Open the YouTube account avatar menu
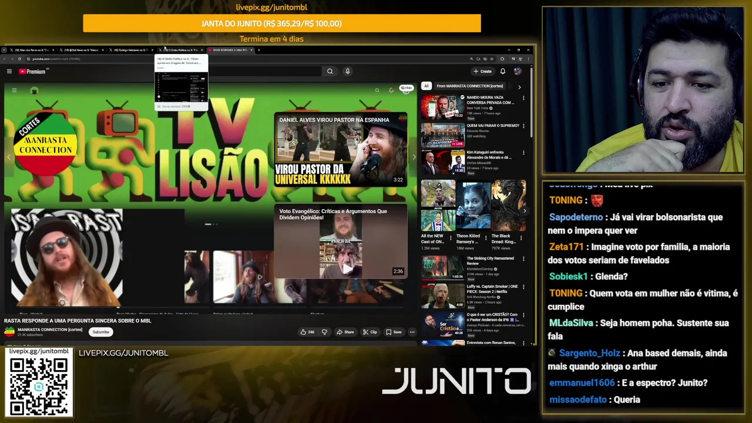 click(x=518, y=71)
